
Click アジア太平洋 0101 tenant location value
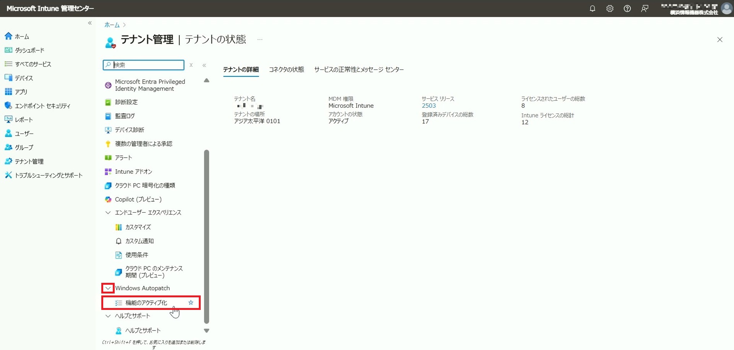click(x=257, y=121)
